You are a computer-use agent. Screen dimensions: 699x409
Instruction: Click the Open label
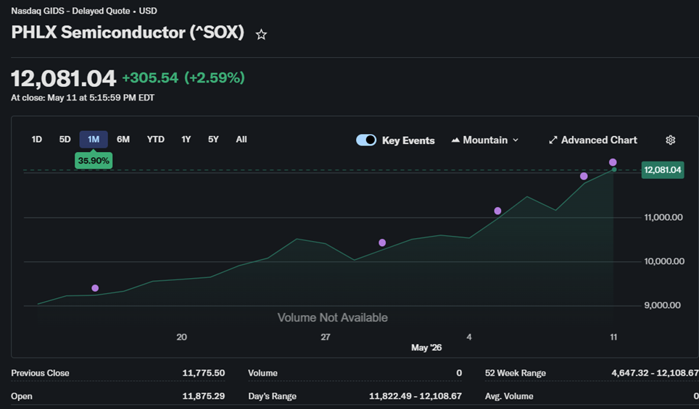point(22,396)
